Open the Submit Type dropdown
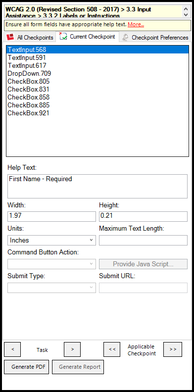 pos(51,288)
